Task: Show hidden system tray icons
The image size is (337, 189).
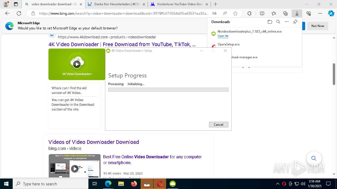Action: (x=278, y=184)
